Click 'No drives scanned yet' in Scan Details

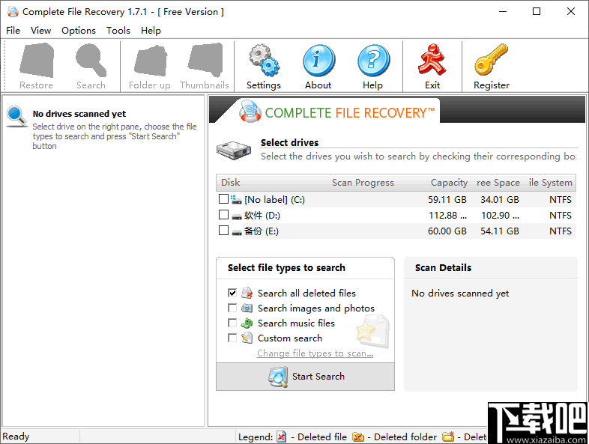click(460, 293)
